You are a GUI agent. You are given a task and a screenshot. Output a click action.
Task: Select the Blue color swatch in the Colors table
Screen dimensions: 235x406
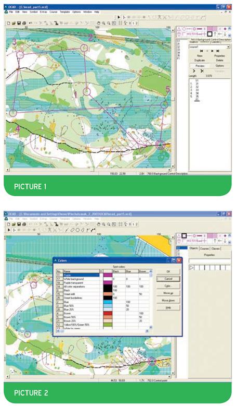tap(108, 302)
